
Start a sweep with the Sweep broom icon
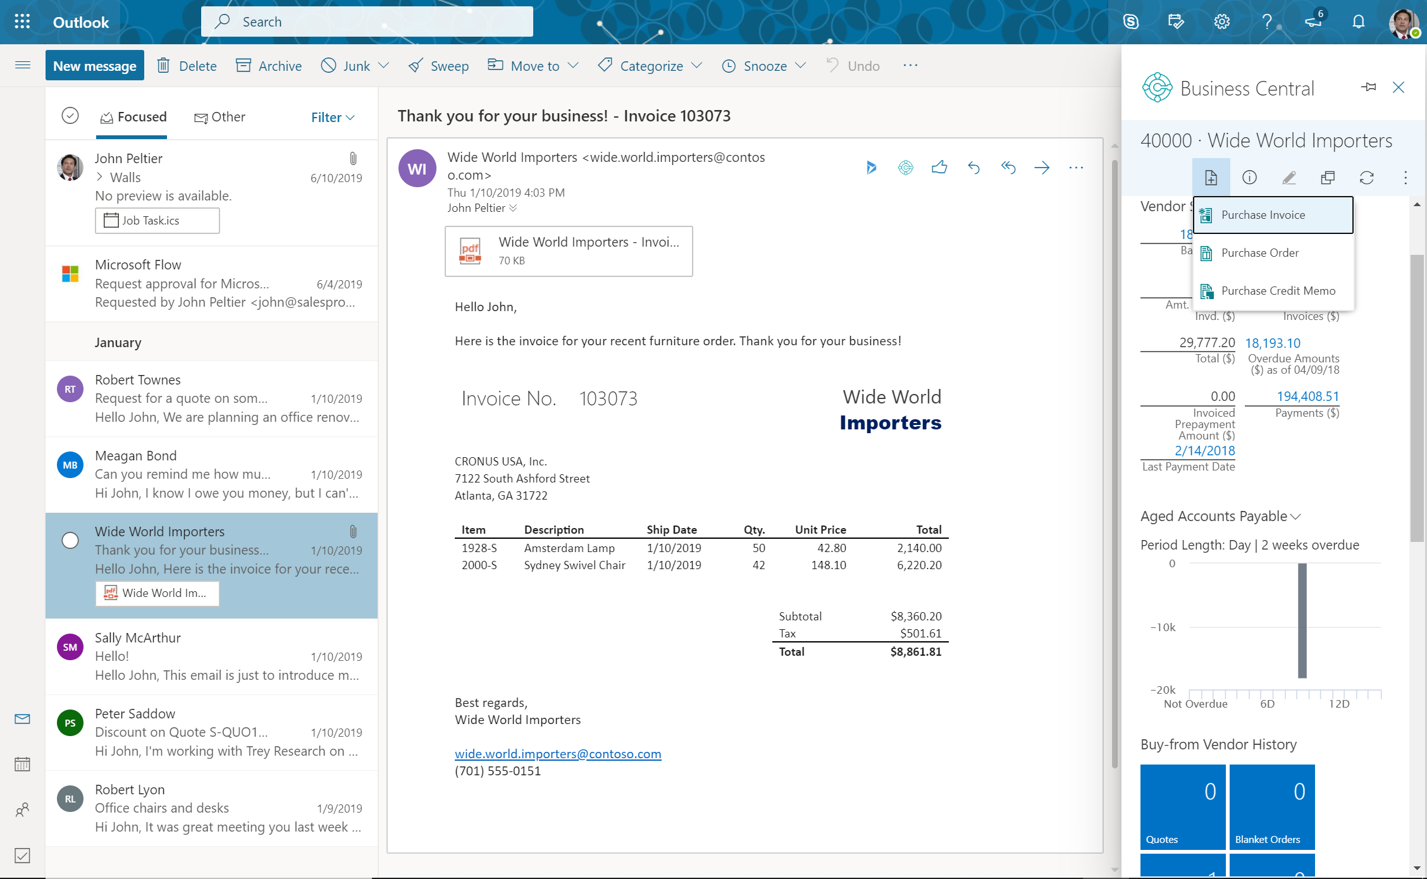[438, 65]
